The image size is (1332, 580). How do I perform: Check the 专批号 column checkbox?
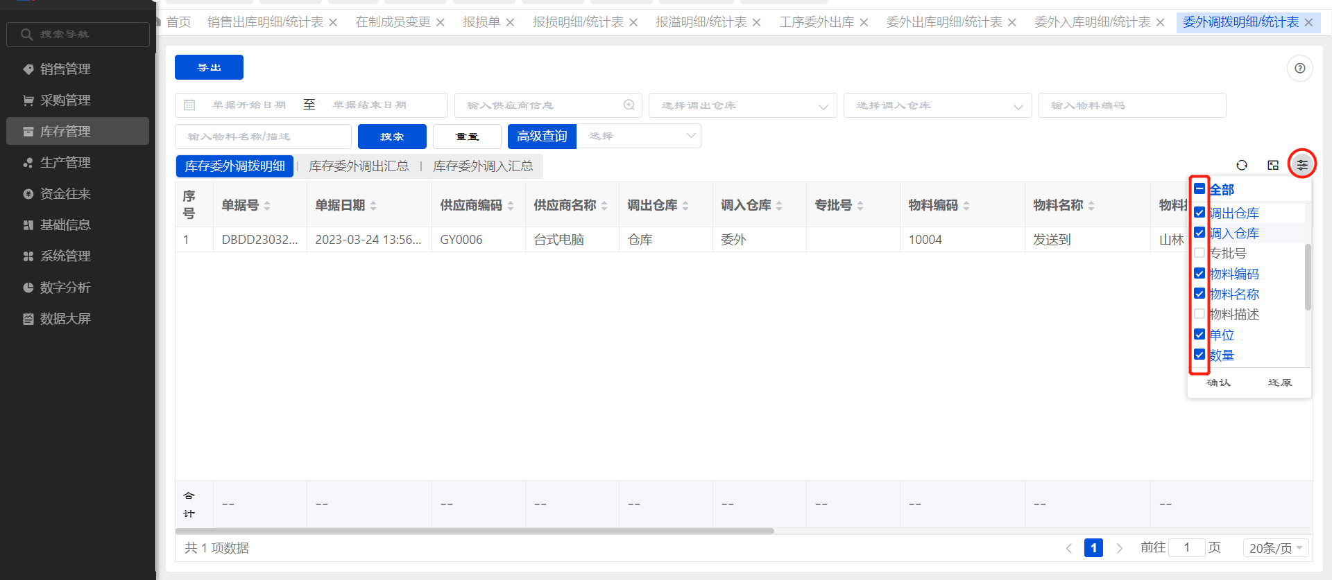point(1199,253)
